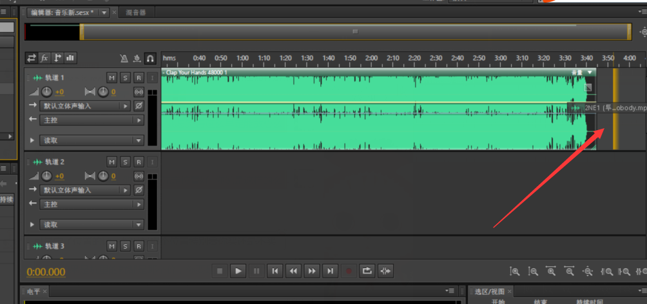Image resolution: width=647 pixels, height=304 pixels.
Task: Arm 轨道 1 for record with R
Action: click(x=139, y=77)
